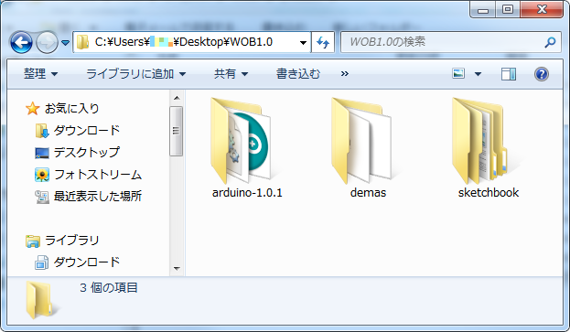The width and height of the screenshot is (570, 332).
Task: Open the ライブラリに追加 dropdown
Action: (136, 74)
